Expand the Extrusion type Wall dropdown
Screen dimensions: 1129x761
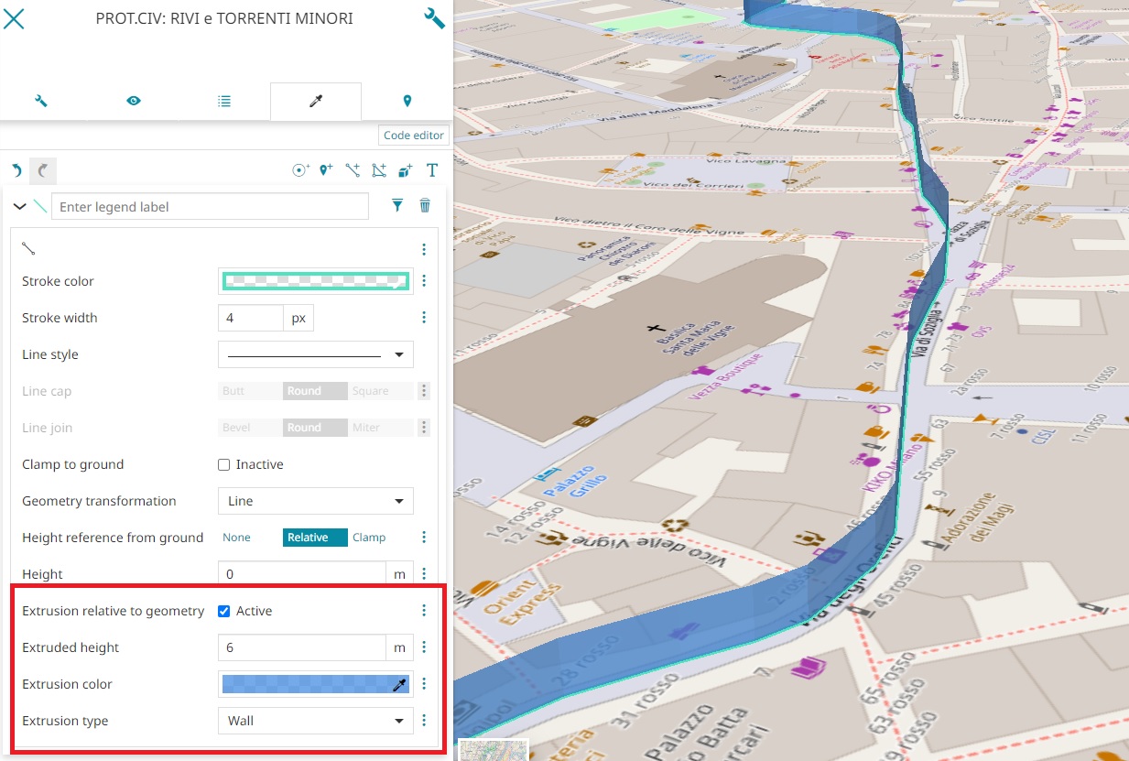[x=315, y=721]
